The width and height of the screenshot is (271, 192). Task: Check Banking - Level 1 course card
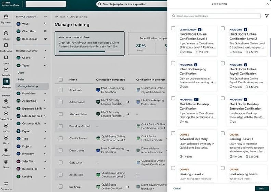click(x=223, y=133)
